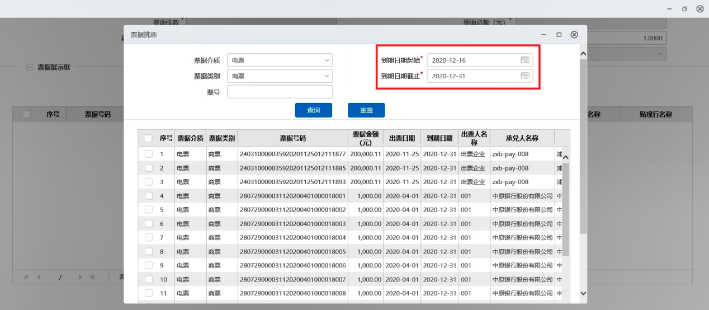Sort by 票据类别 column header
709x310 pixels.
point(222,138)
